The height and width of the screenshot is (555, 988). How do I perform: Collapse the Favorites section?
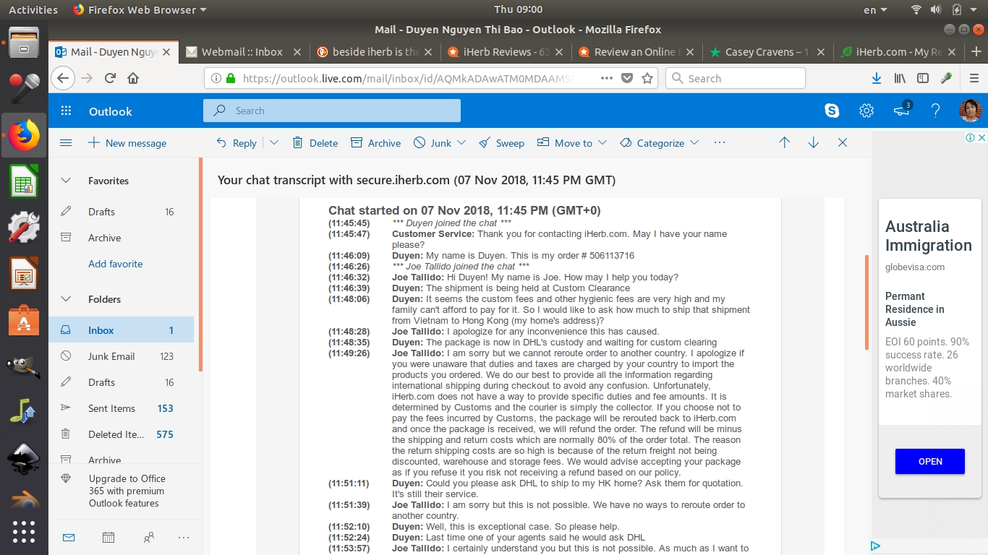coord(66,181)
